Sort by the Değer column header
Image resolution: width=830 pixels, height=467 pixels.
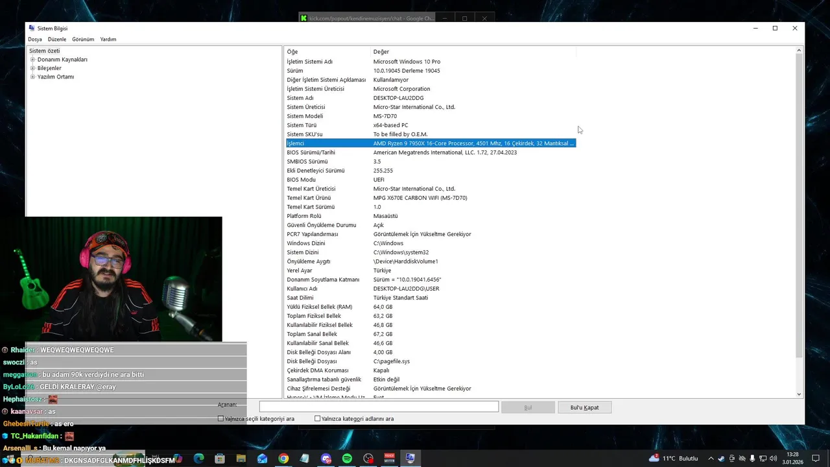point(473,51)
